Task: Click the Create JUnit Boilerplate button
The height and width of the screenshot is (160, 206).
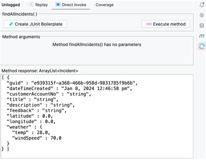Action: 35,24
